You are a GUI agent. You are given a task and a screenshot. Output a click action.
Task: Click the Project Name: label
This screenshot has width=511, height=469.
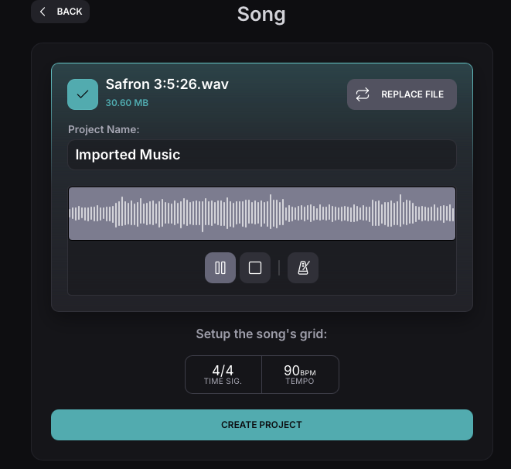click(104, 129)
